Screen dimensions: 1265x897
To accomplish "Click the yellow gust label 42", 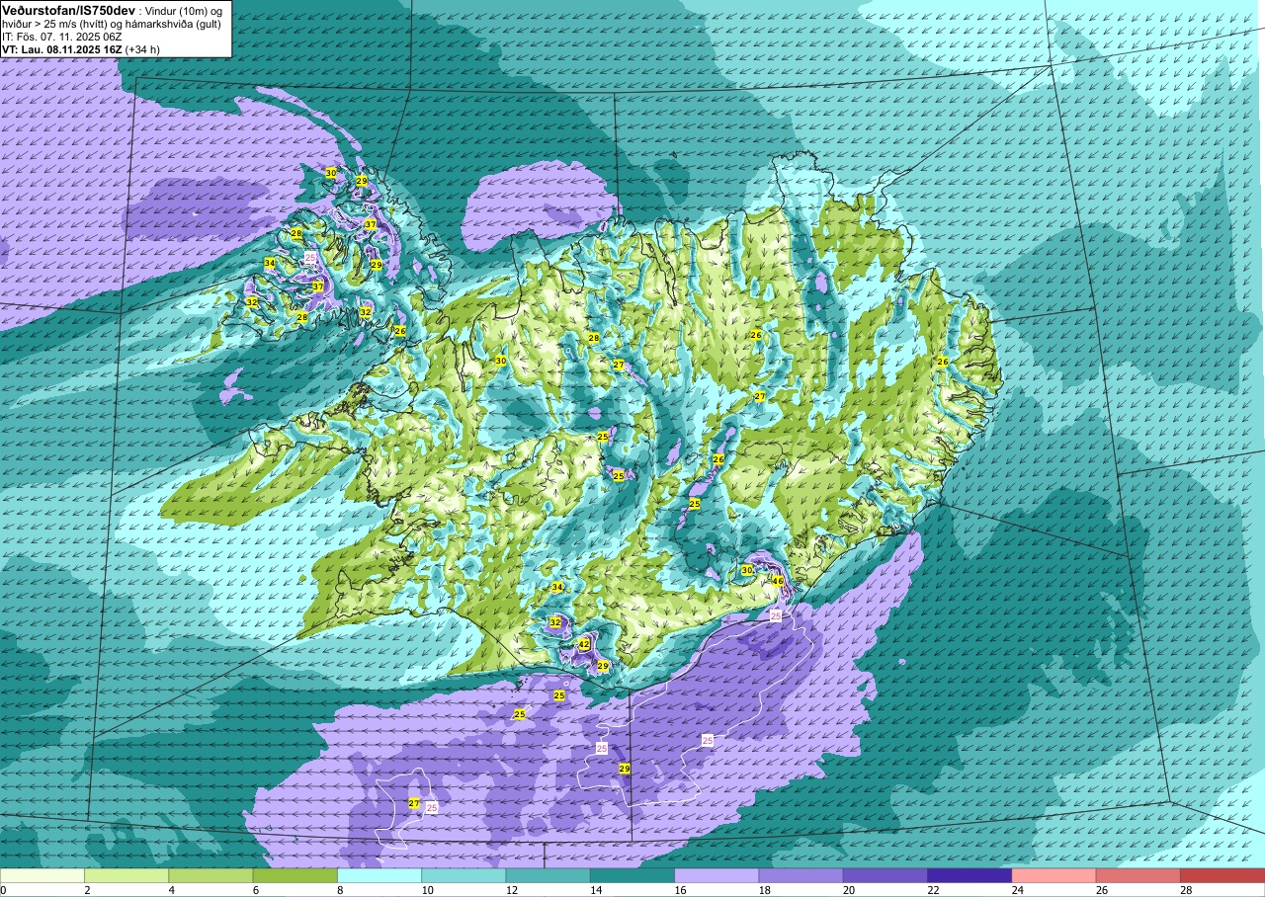I will (584, 644).
